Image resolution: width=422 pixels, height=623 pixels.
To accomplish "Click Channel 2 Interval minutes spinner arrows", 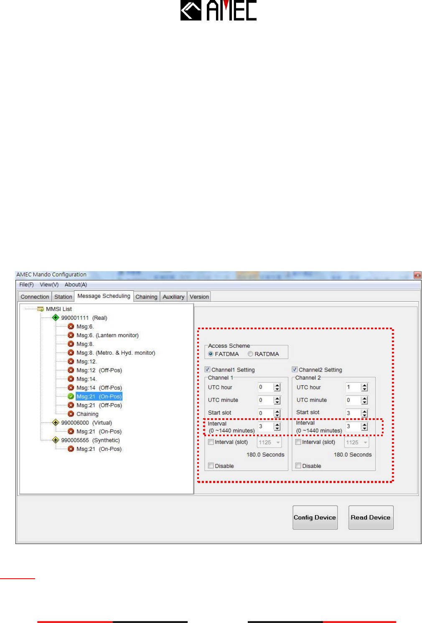I will coord(364,427).
